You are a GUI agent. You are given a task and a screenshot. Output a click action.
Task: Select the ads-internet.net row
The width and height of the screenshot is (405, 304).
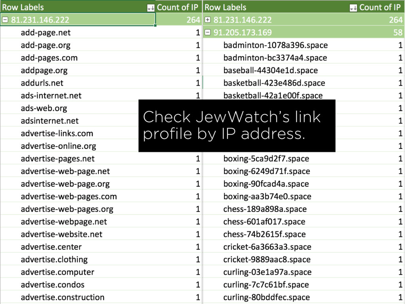point(101,96)
